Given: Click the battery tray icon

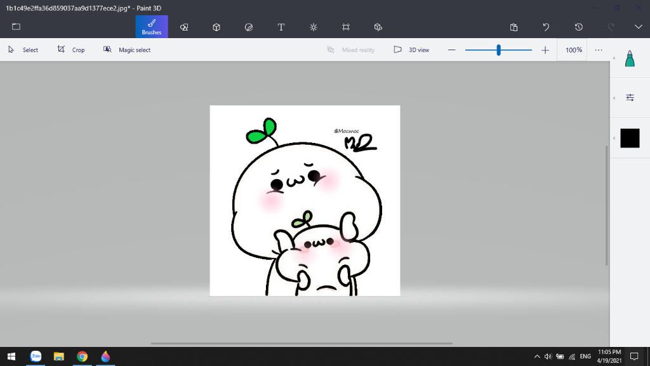Looking at the screenshot, I should pyautogui.click(x=560, y=356).
